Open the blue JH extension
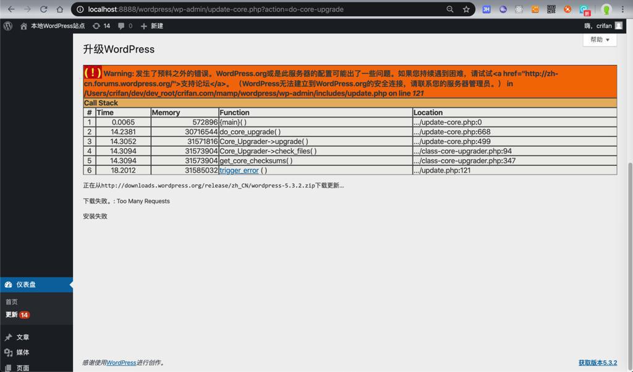The height and width of the screenshot is (372, 633). [486, 9]
